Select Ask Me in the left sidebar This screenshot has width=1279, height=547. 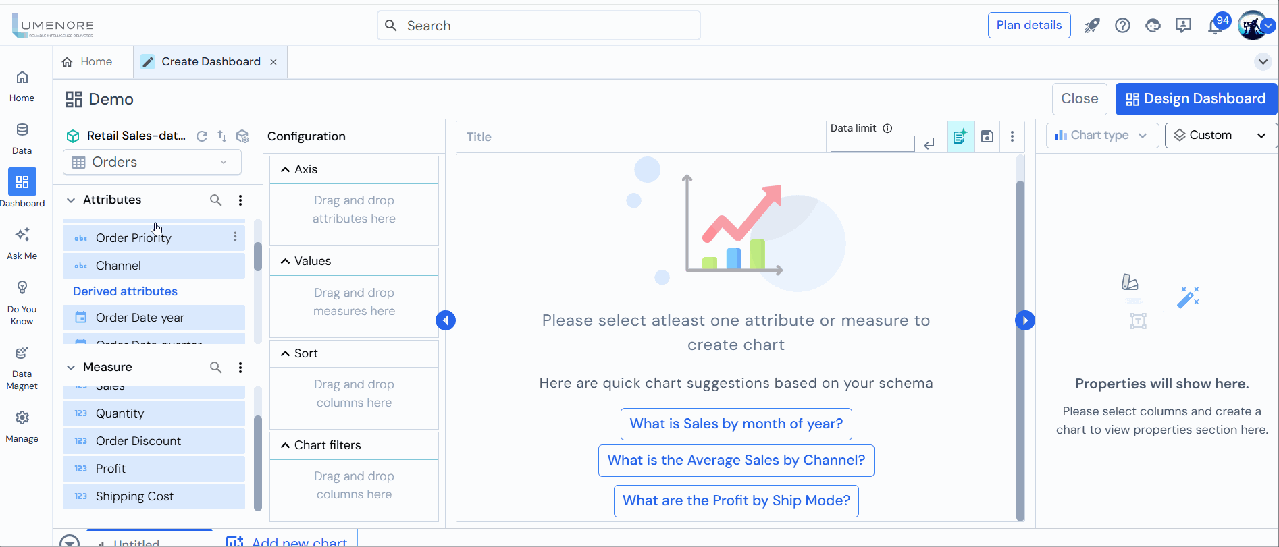click(22, 241)
